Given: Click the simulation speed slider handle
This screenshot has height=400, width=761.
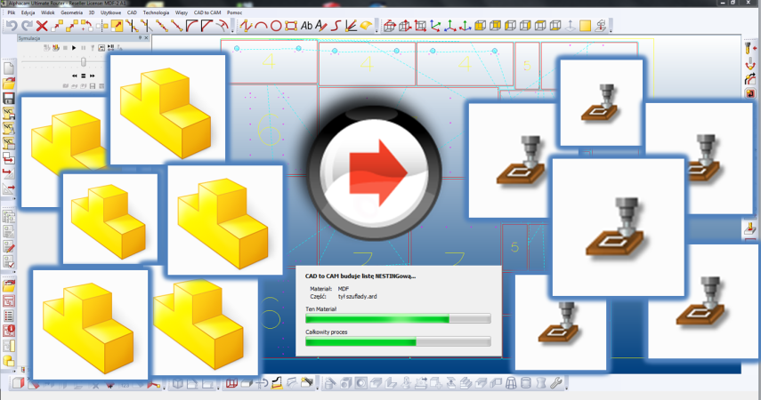Looking at the screenshot, I should 83,61.
